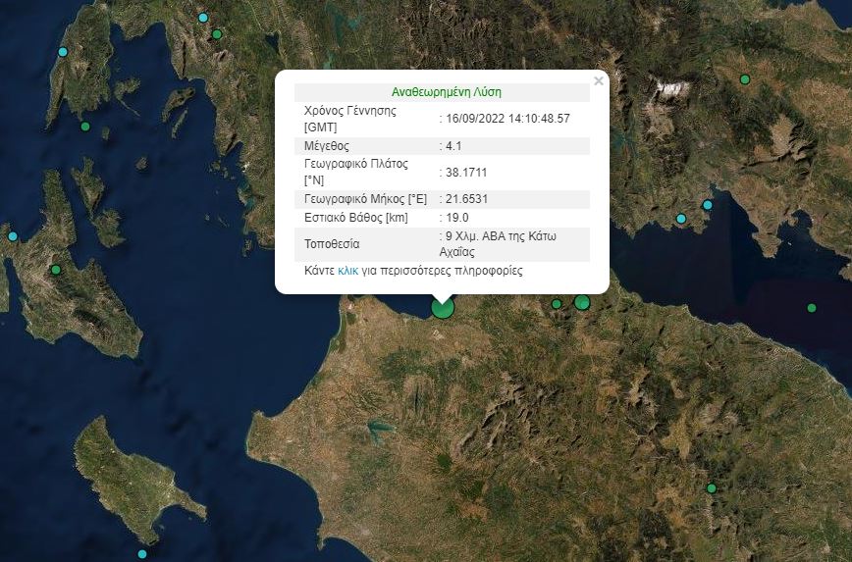Click the 'Τοποθεσία' label
Image resolution: width=852 pixels, height=562 pixels.
pos(332,244)
